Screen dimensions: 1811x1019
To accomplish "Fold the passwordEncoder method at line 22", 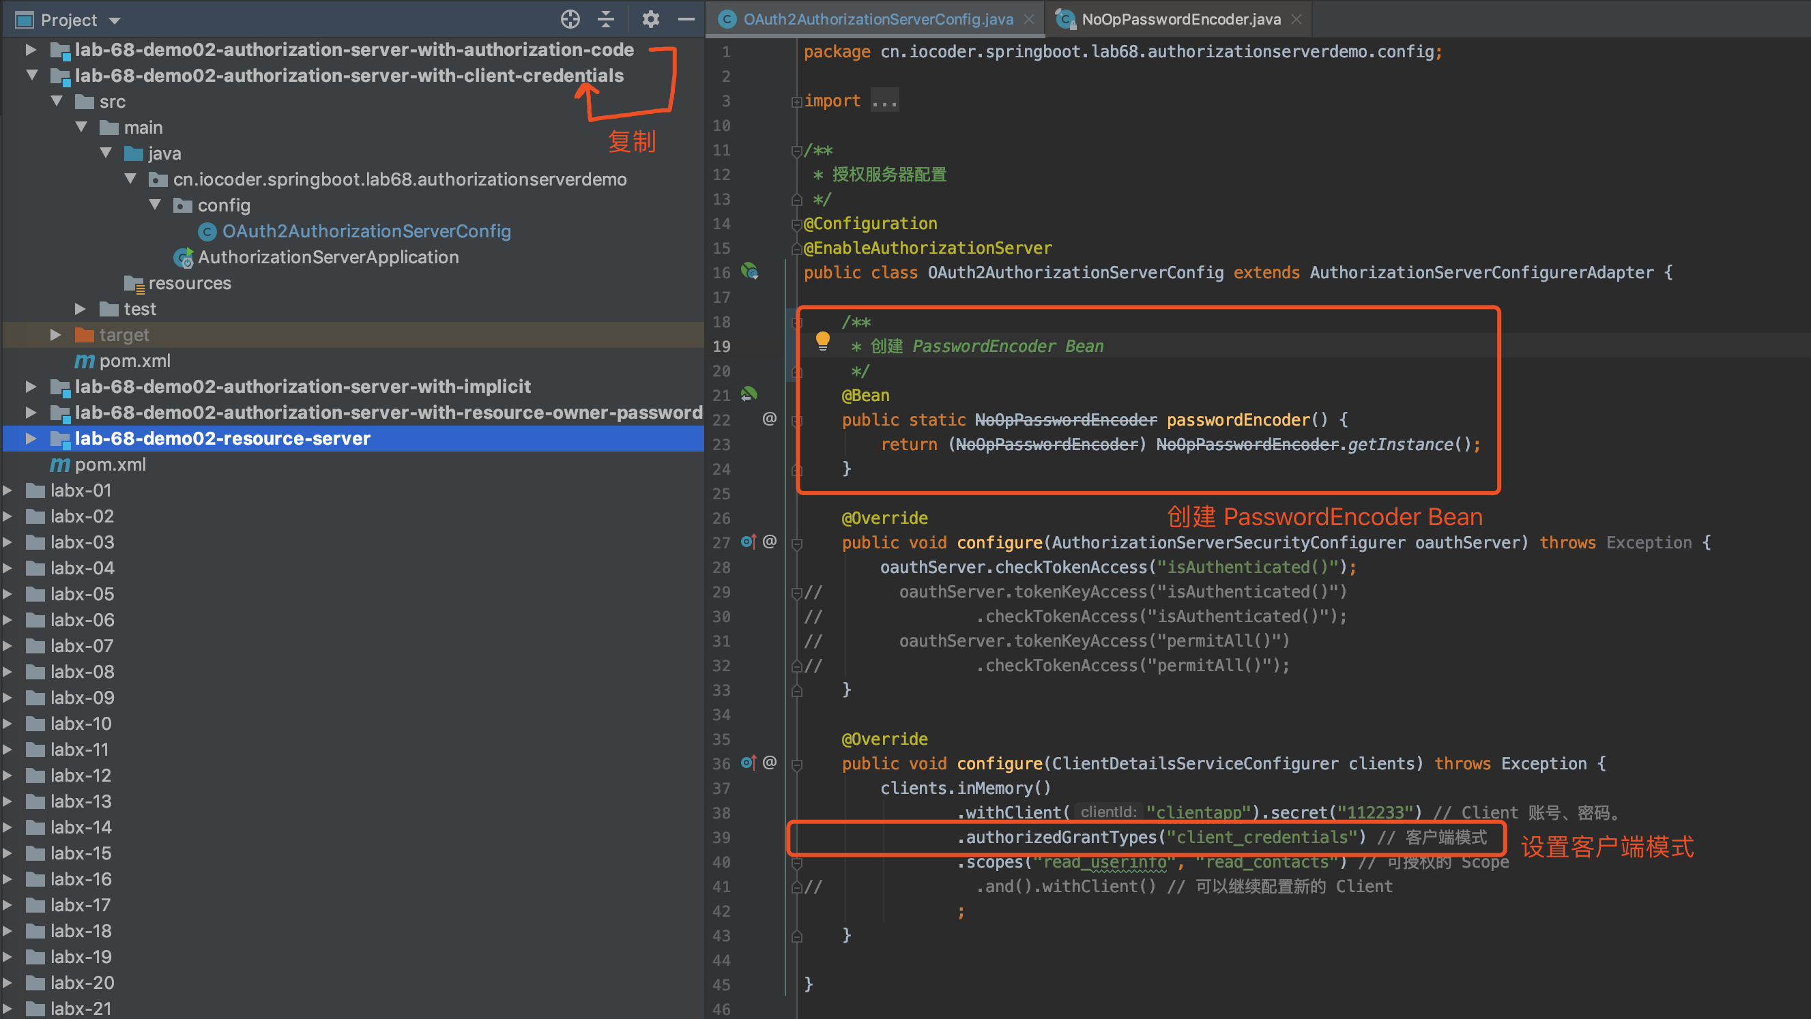I will point(796,420).
